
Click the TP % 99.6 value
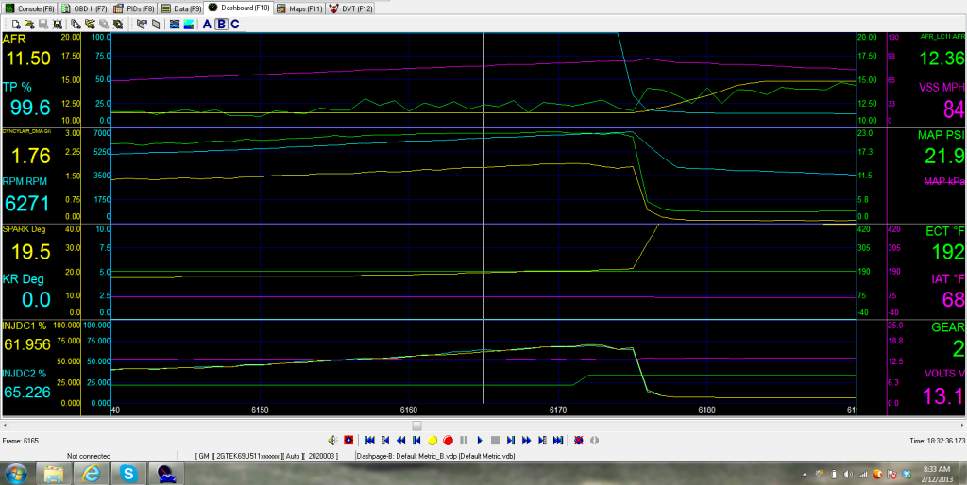click(x=30, y=108)
